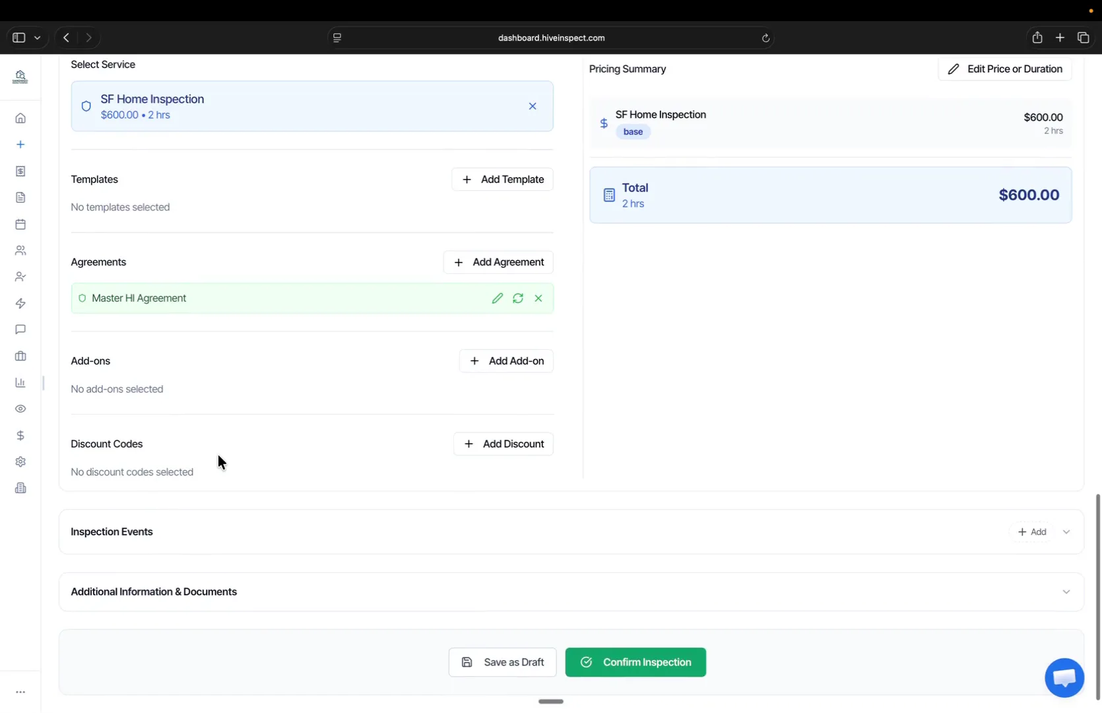1102x713 pixels.
Task: Remove the SF Home Inspection service
Action: point(533,106)
